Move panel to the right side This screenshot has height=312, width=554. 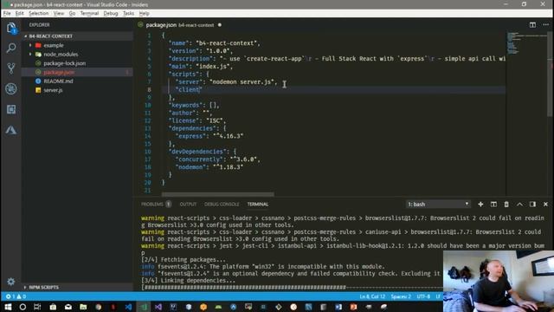click(x=532, y=205)
